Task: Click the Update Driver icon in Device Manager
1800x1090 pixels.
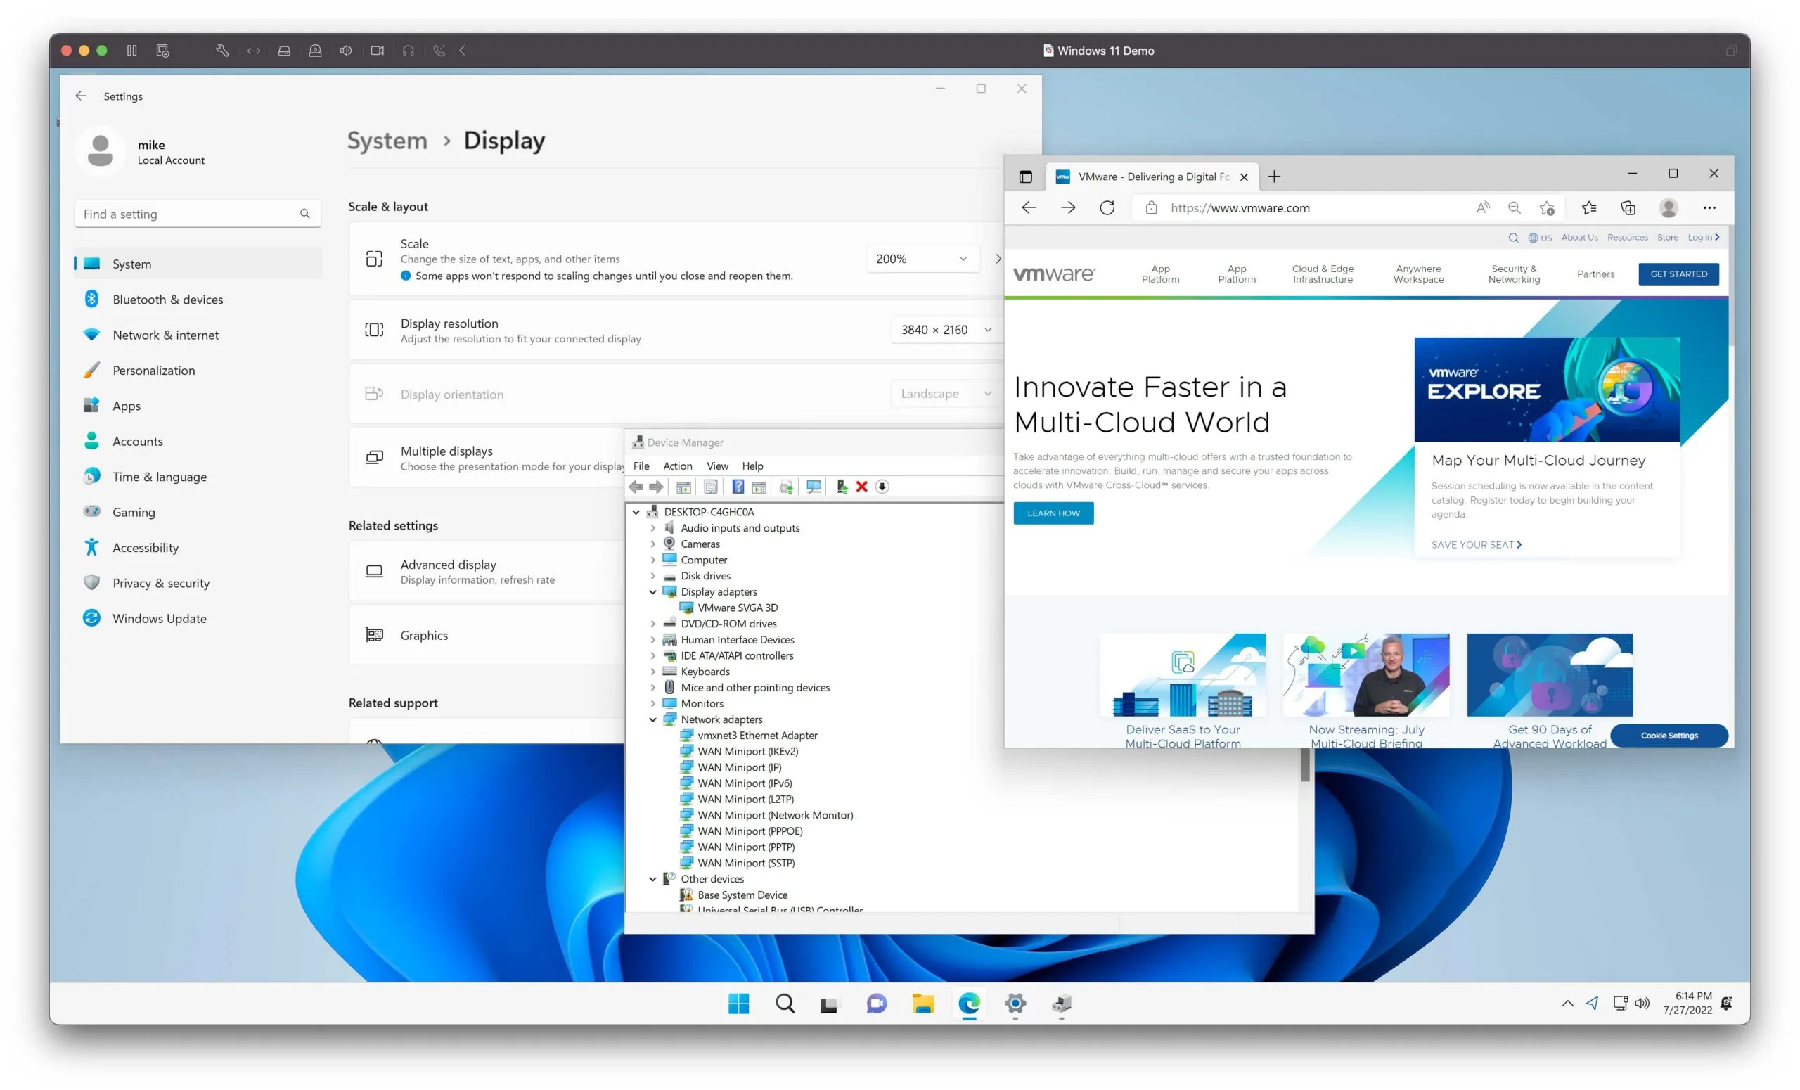Action: point(786,487)
